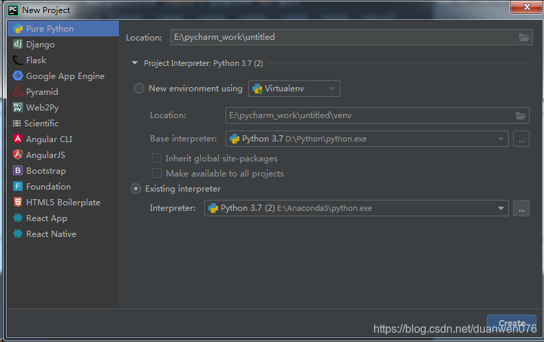544x342 pixels.
Task: Click the PyCharm logo in title bar
Action: [13, 10]
